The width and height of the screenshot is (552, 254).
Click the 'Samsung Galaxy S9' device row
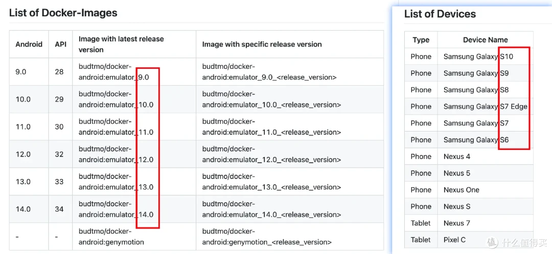point(469,73)
